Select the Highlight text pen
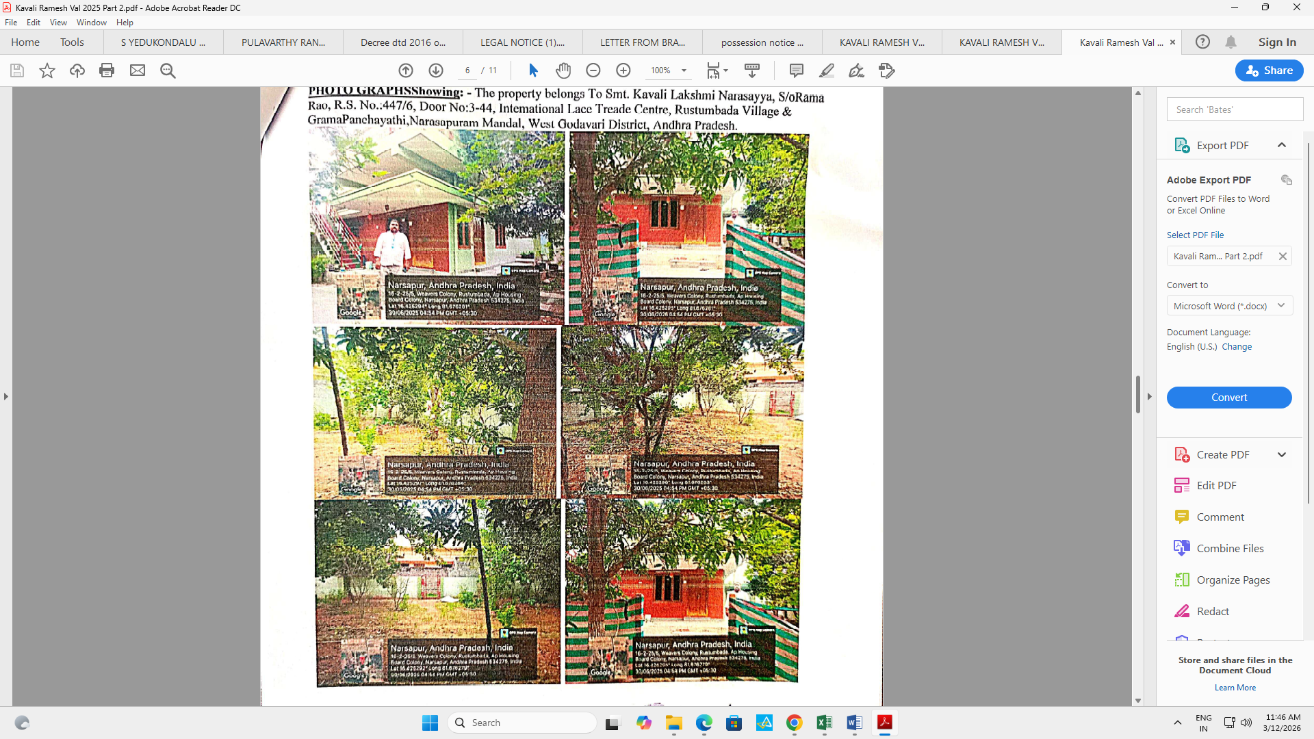The image size is (1314, 739). [x=827, y=70]
